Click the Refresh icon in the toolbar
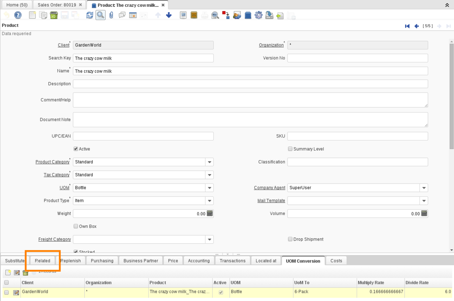454x301 pixels. [90, 15]
